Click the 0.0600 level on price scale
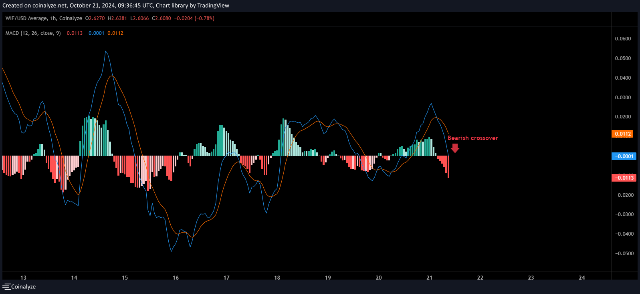Screen dimensions: 640x294 623,39
